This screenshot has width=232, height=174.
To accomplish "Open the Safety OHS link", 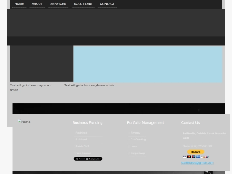I will 82,147.
